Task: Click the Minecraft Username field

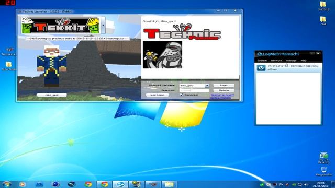Action: pos(192,86)
